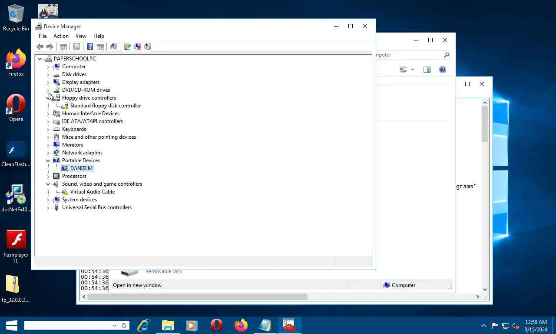Open the view options dropdown in Explorer window
This screenshot has height=334, width=556.
point(412,70)
